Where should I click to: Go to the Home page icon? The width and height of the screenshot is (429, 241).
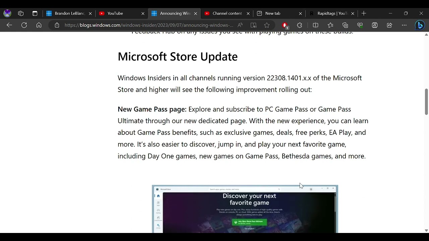click(x=39, y=25)
